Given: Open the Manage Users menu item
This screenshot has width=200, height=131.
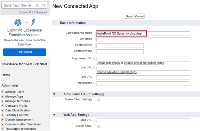Looking at the screenshot, I should tap(15, 92).
